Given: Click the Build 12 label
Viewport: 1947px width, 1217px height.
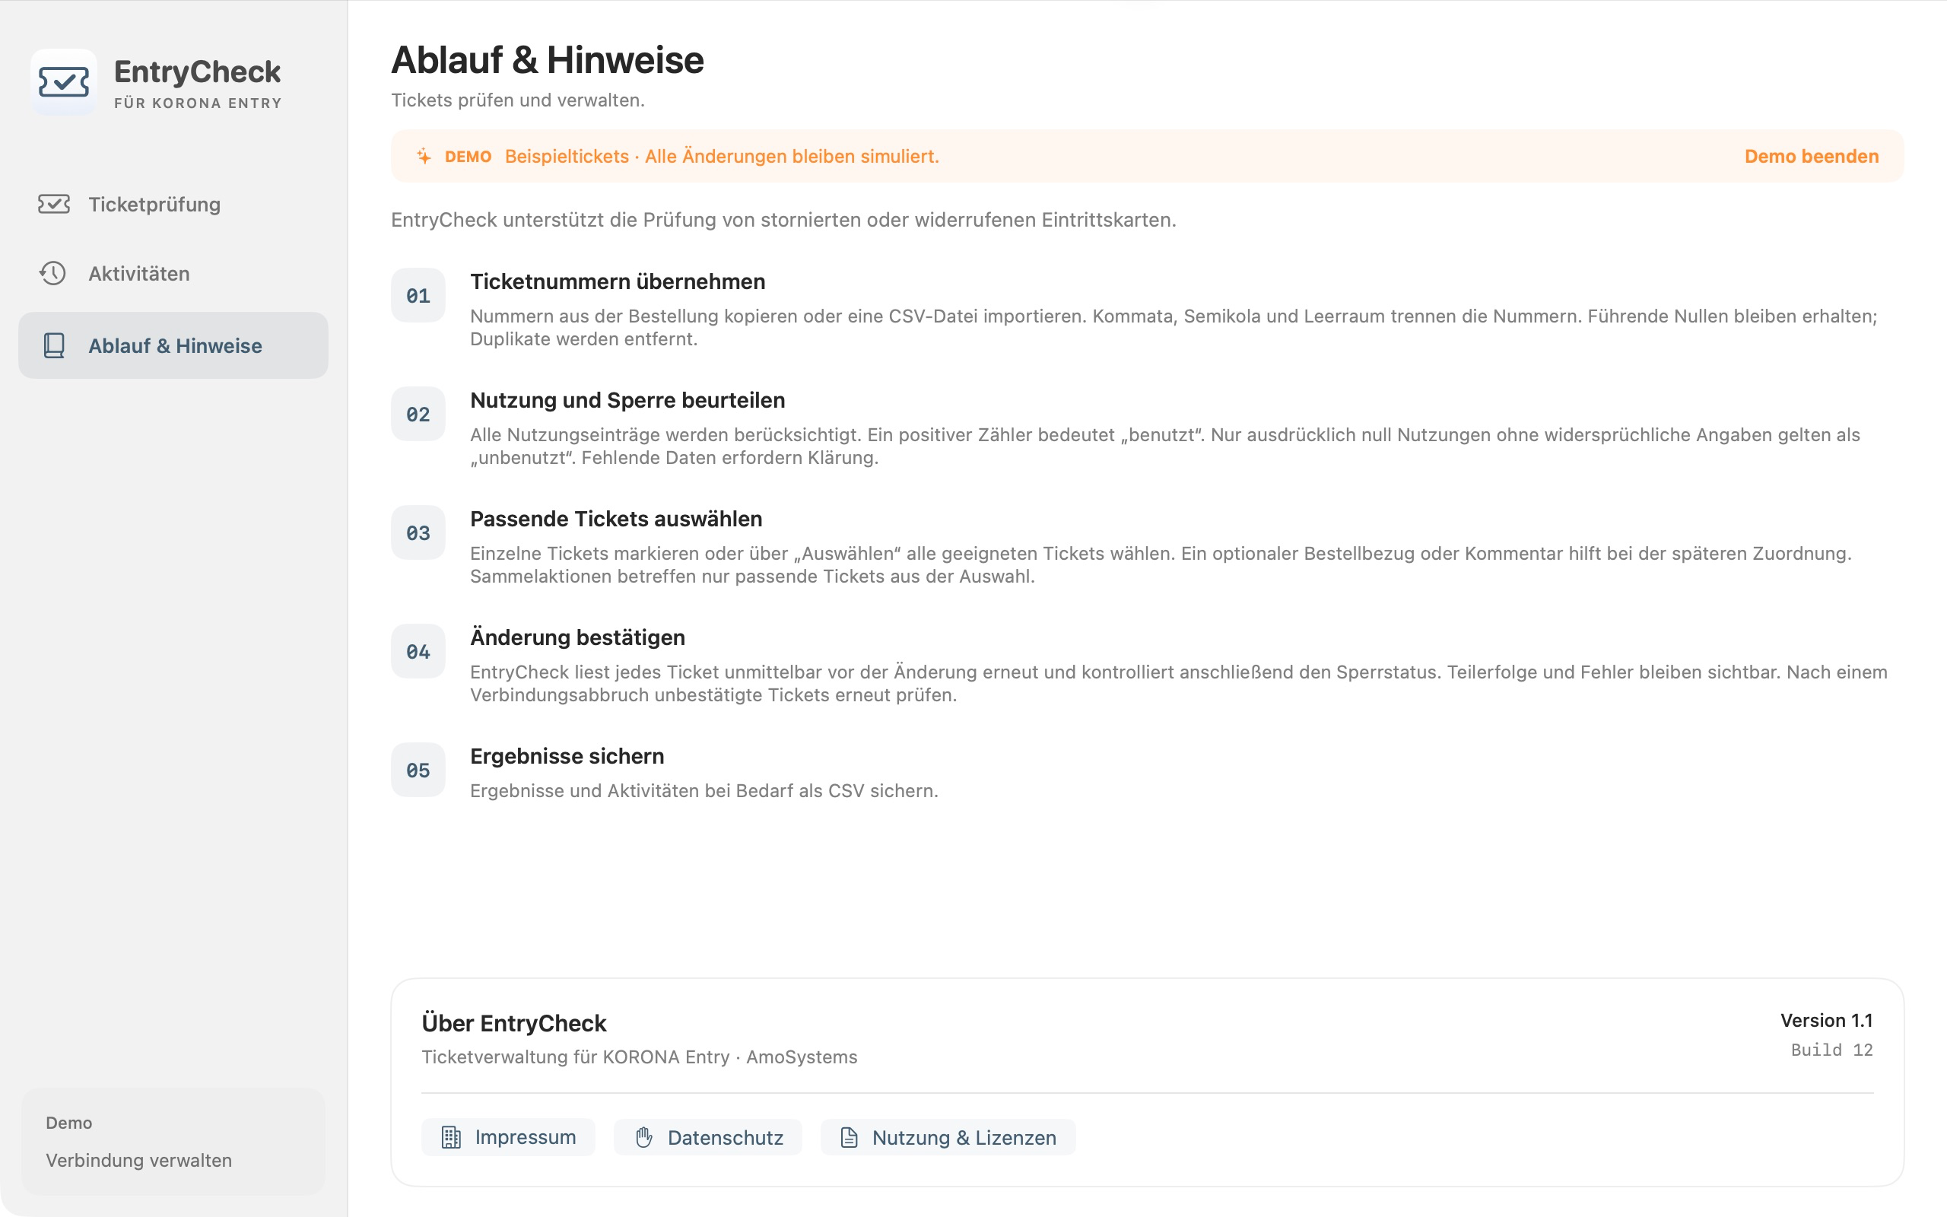Looking at the screenshot, I should tap(1832, 1050).
